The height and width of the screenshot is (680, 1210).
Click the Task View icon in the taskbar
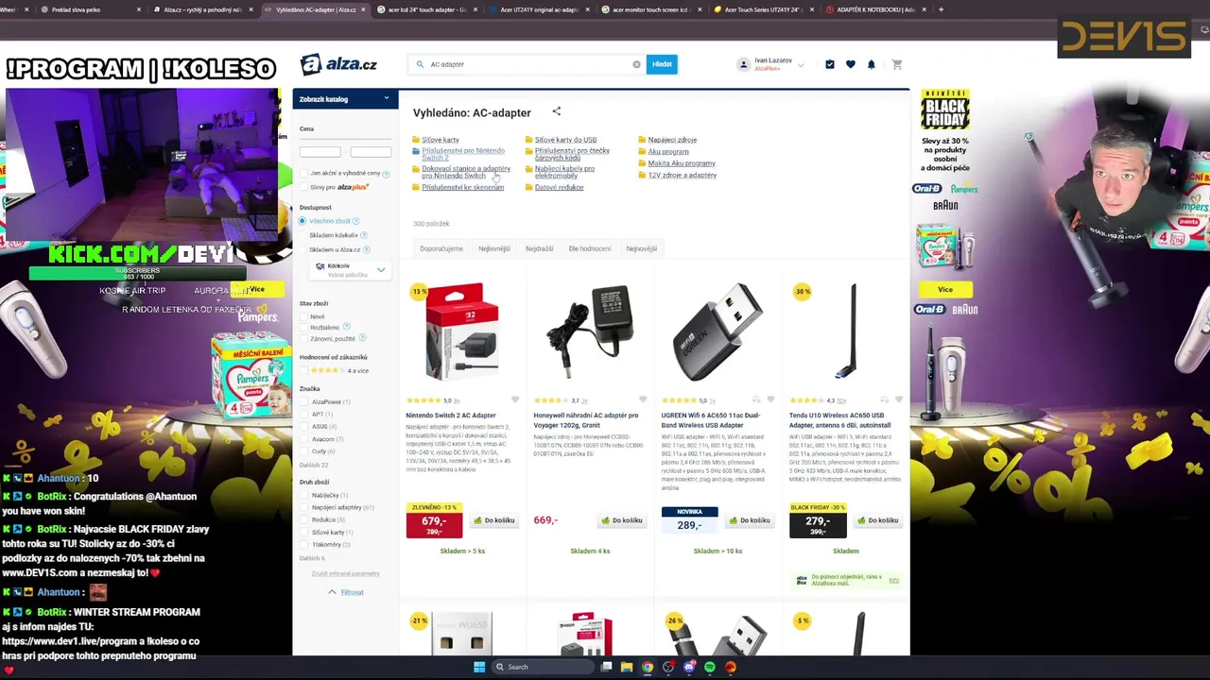point(606,667)
